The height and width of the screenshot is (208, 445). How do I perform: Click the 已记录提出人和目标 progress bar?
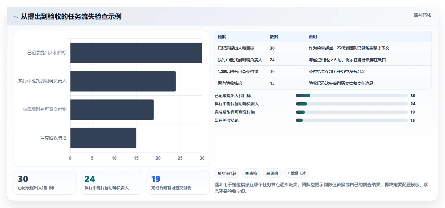point(352,95)
